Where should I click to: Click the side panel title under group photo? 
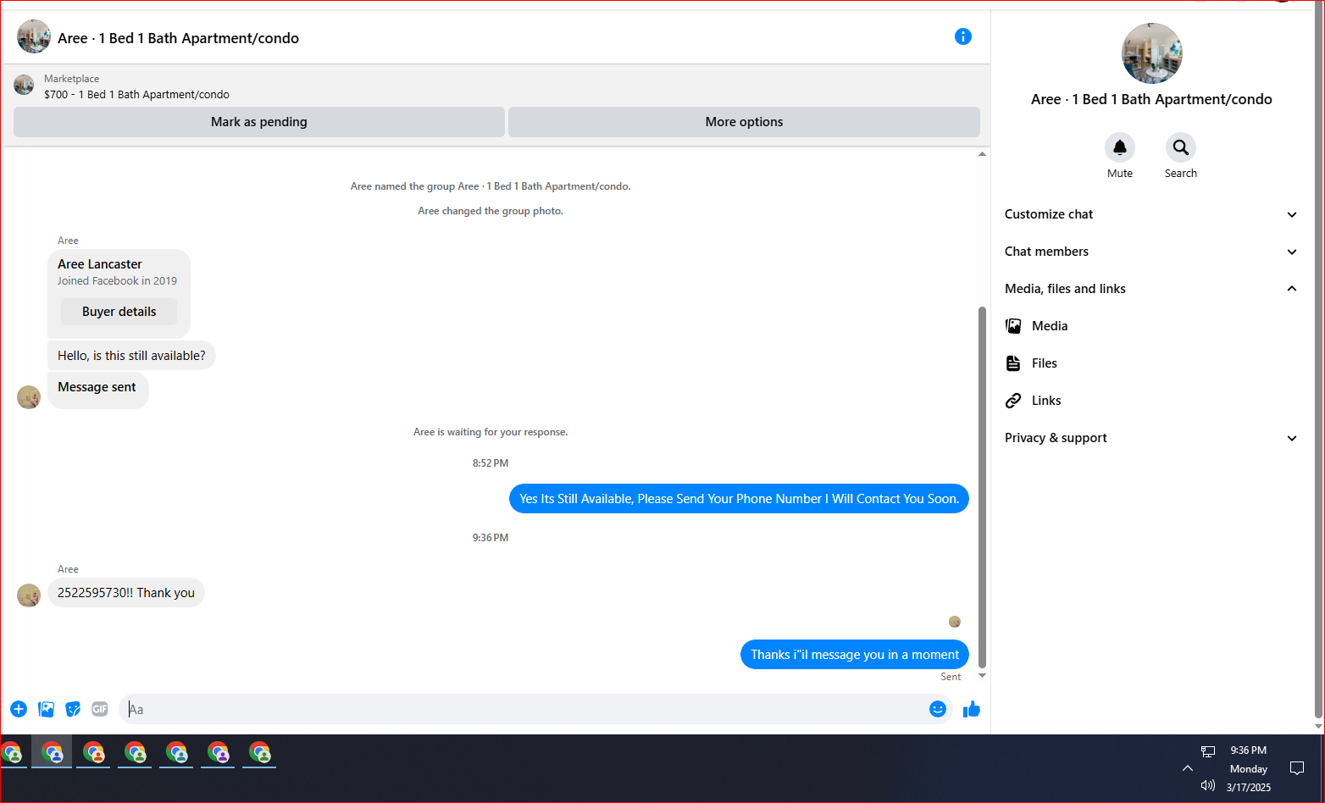click(x=1151, y=99)
